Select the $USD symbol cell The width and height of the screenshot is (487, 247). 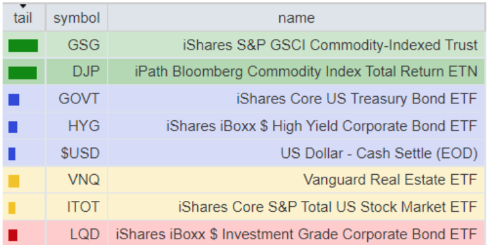pos(77,153)
